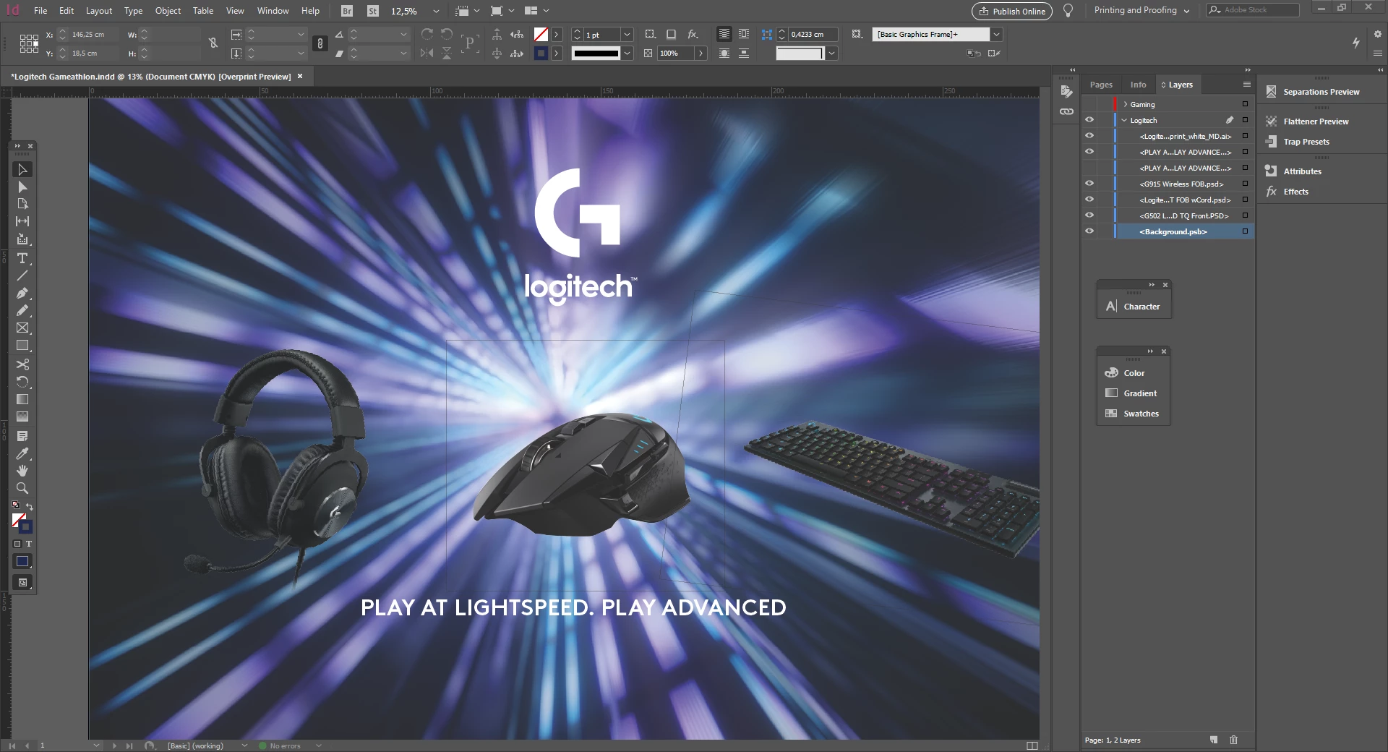Select the Hand tool
1388x752 pixels.
[x=22, y=471]
